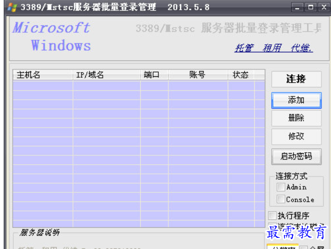This screenshot has height=249, width=331.
Task: Click the 连接 connect button
Action: pos(296,79)
